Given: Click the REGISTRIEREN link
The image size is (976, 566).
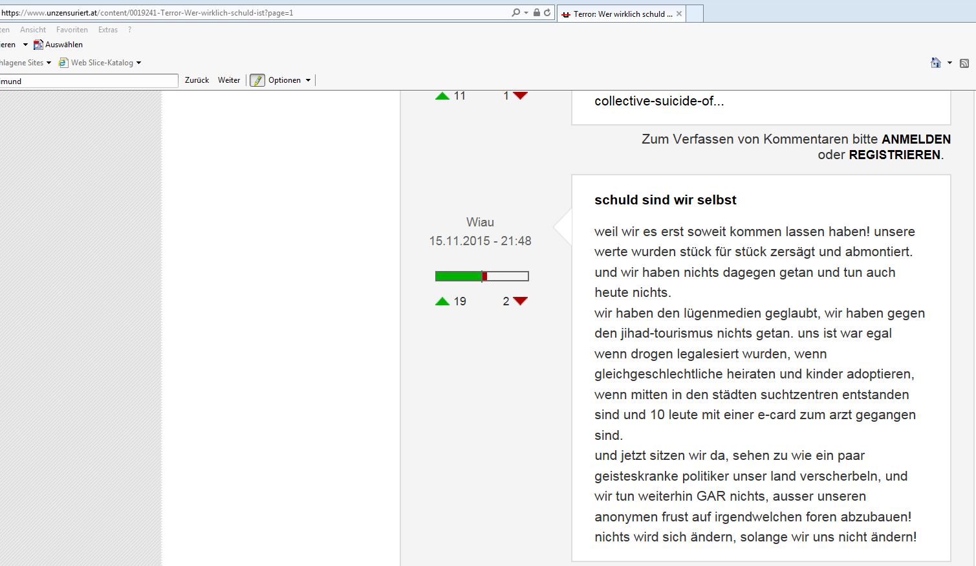Looking at the screenshot, I should click(895, 155).
